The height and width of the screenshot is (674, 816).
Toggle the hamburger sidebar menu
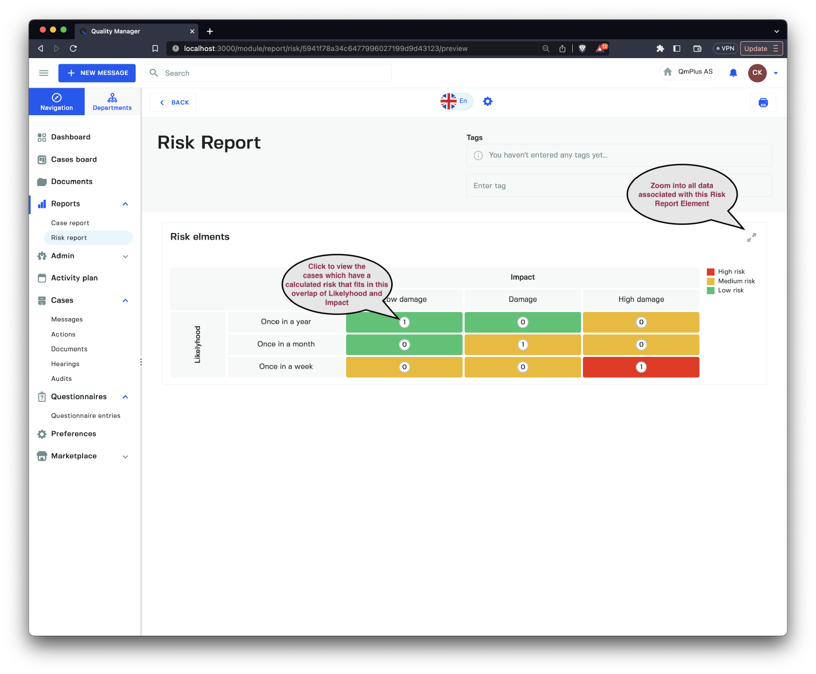[x=44, y=73]
